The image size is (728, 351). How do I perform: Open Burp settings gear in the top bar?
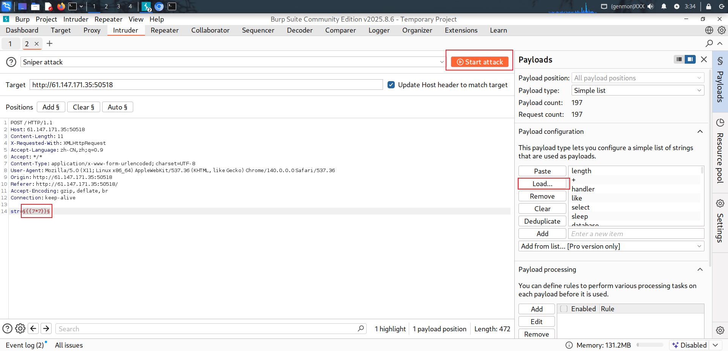tap(722, 30)
